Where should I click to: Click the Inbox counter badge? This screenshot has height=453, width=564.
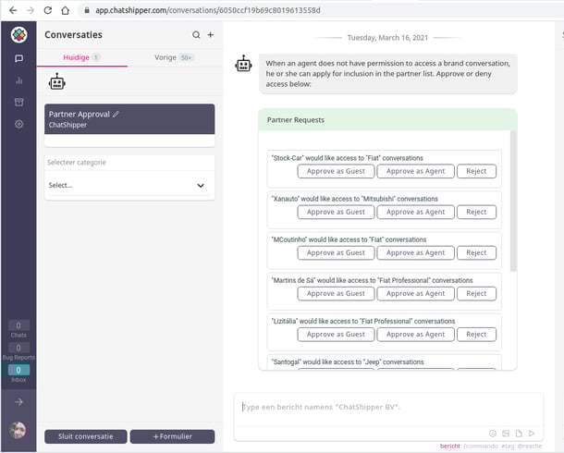pyautogui.click(x=18, y=370)
